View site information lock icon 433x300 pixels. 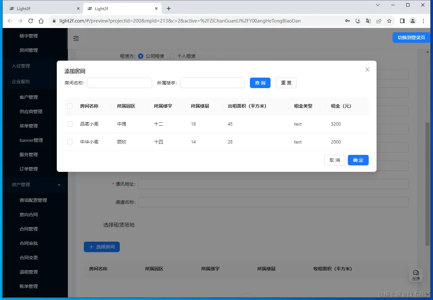[x=54, y=21]
